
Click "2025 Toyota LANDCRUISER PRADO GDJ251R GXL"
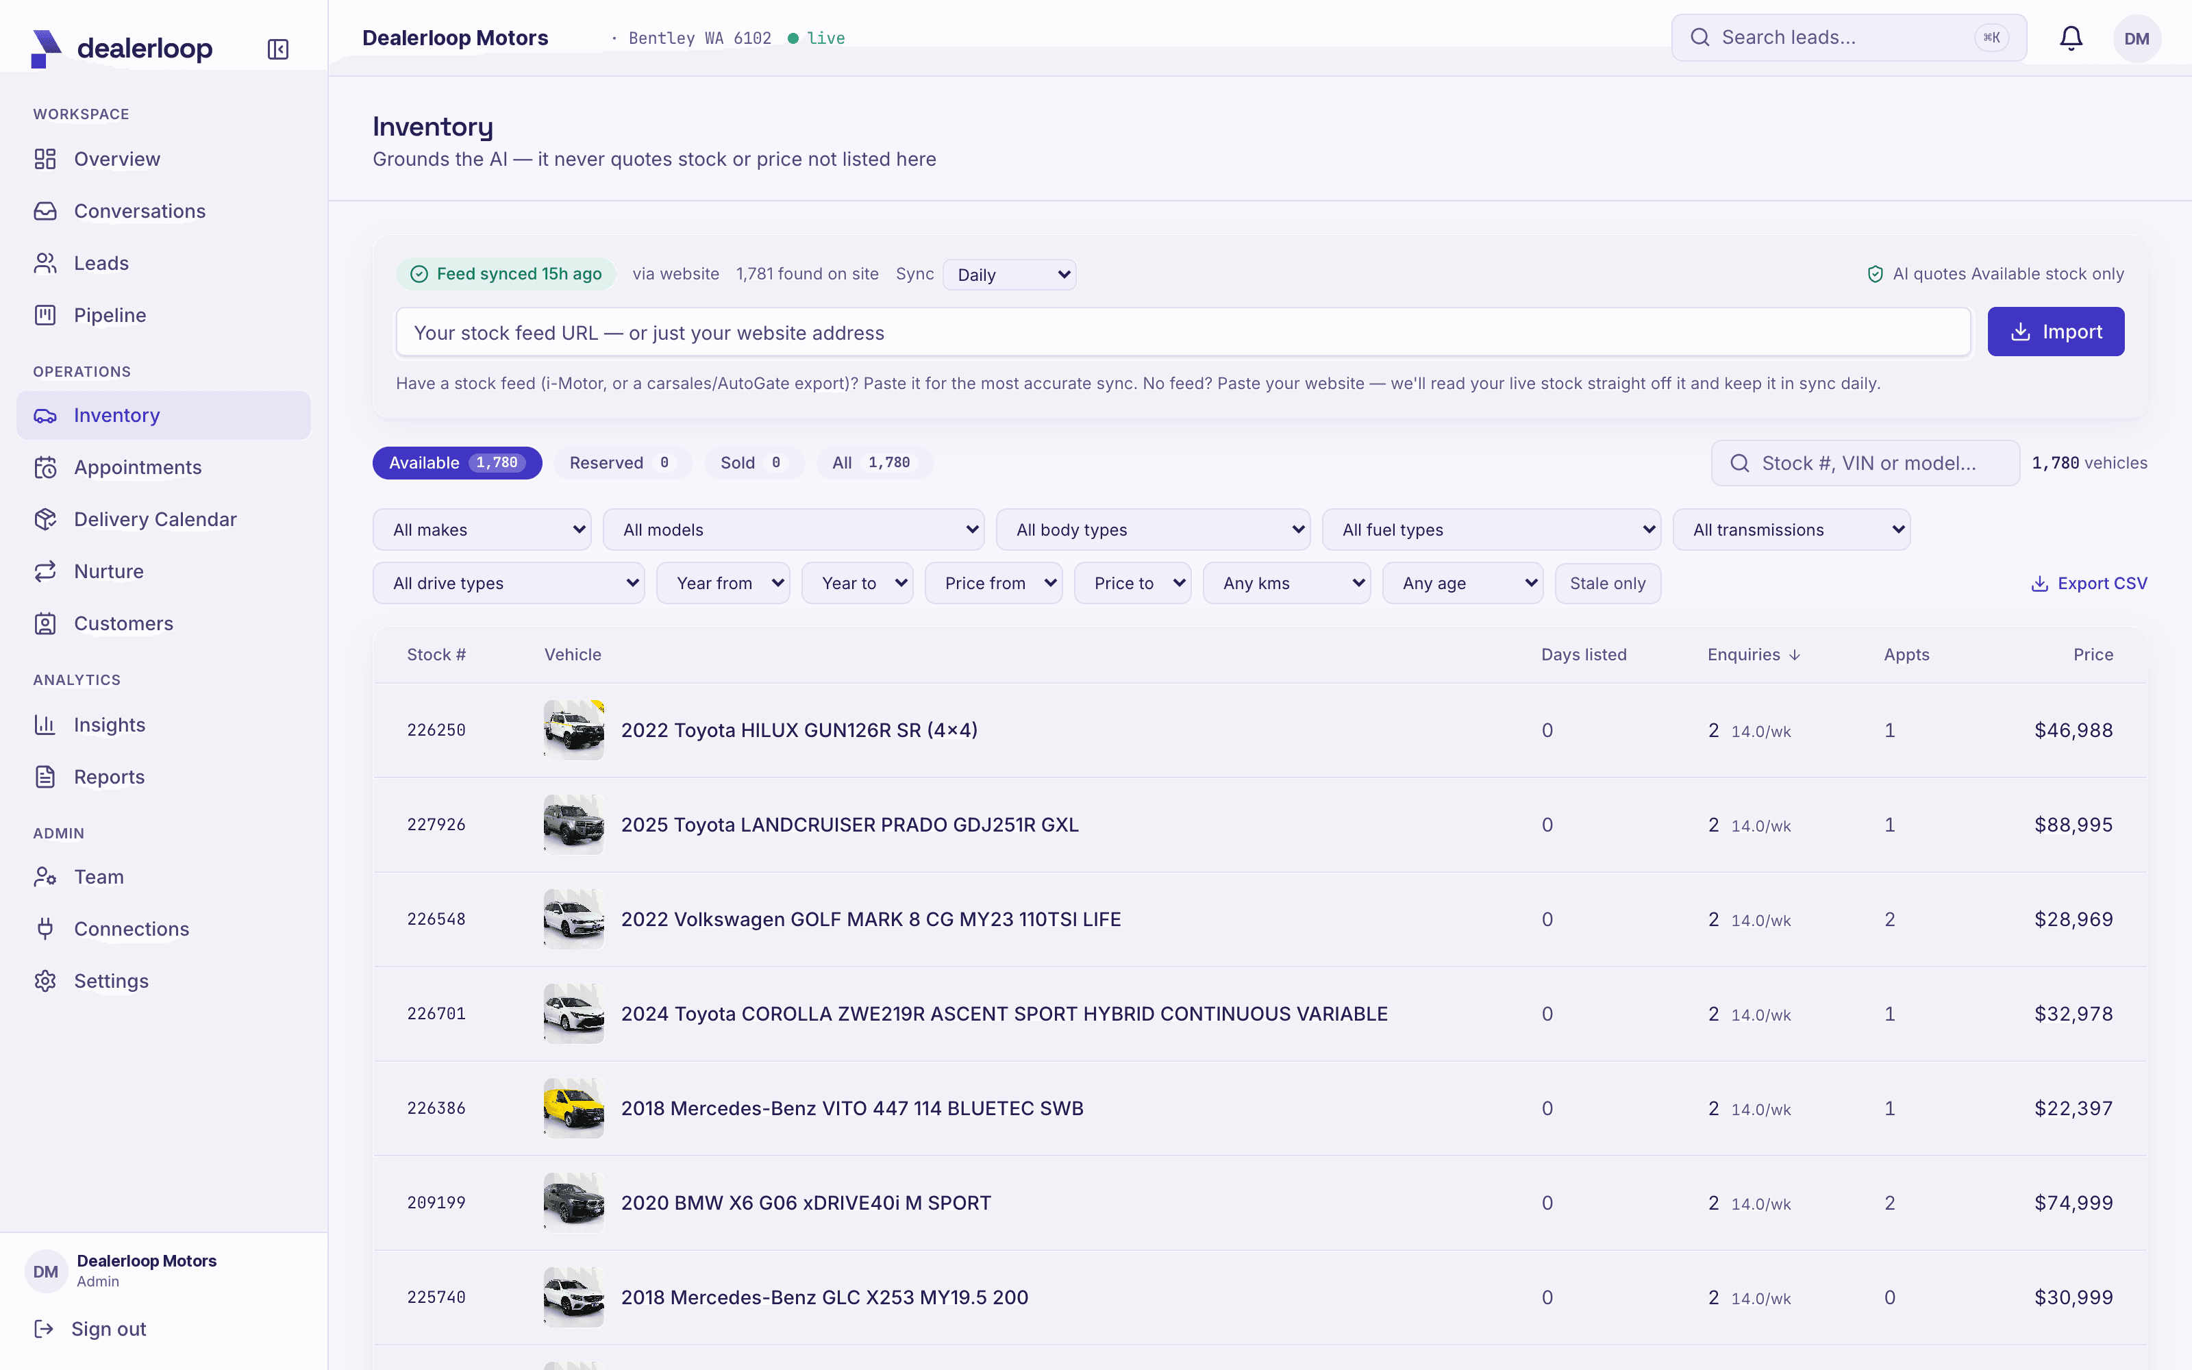[x=849, y=825]
